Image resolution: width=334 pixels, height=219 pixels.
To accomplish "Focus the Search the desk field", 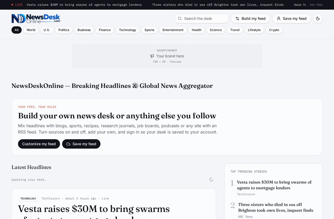I will (202, 19).
